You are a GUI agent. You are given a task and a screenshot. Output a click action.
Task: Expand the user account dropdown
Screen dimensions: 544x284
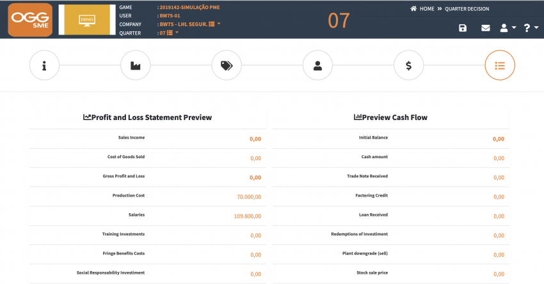(x=508, y=28)
